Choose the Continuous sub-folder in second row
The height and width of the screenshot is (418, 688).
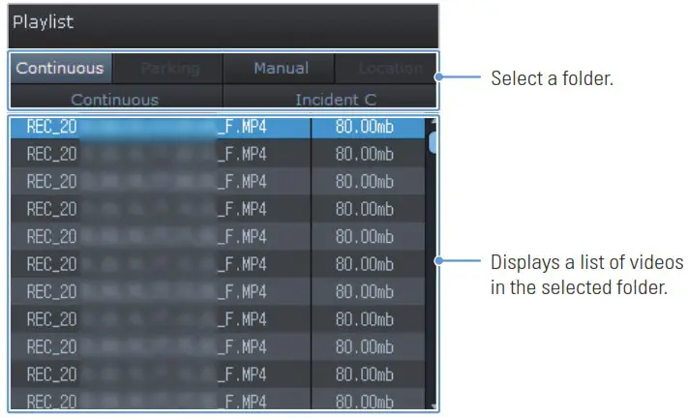115,99
